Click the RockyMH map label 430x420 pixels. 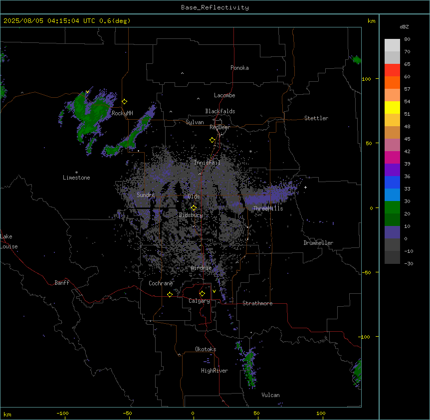122,113
